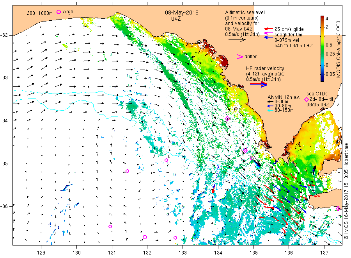Click the HF radar velocity scale arrow
Image resolution: width=351 pixels, height=258 pixels.
tap(258, 84)
